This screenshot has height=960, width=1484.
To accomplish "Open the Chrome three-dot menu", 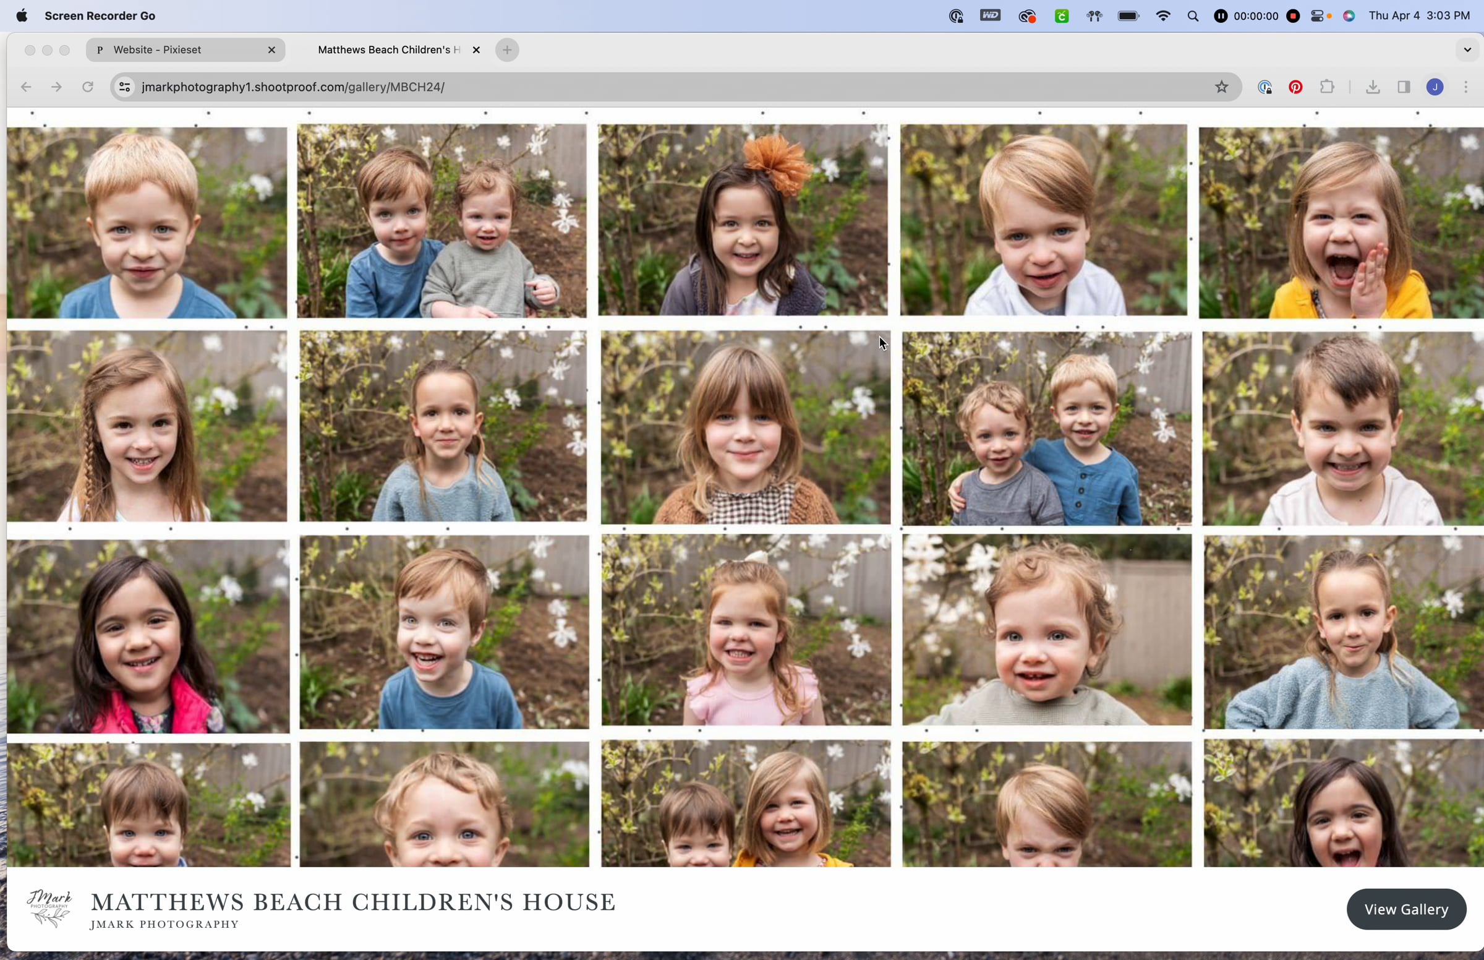I will tap(1465, 87).
